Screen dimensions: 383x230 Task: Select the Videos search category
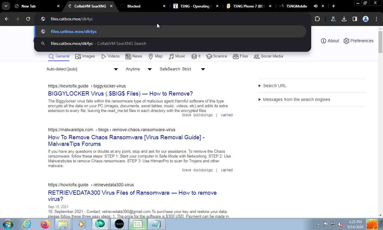[x=110, y=56]
